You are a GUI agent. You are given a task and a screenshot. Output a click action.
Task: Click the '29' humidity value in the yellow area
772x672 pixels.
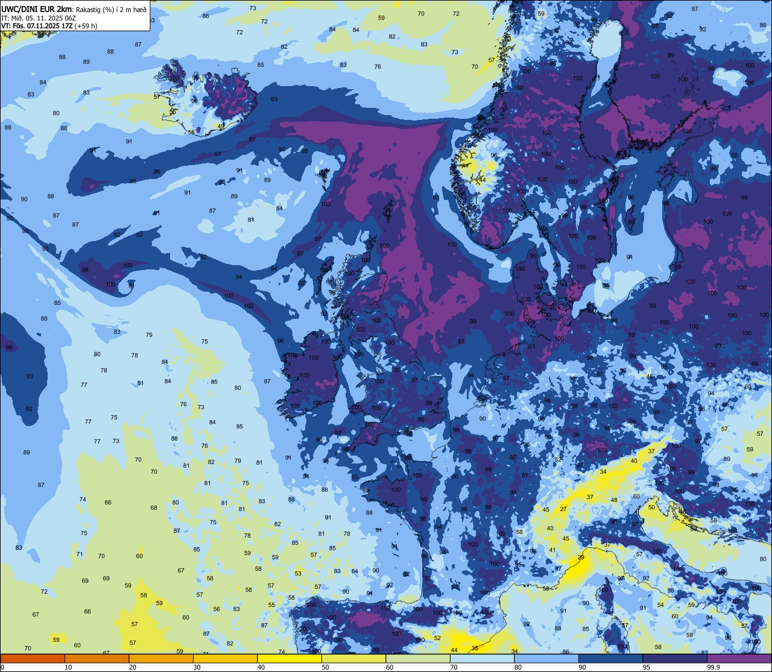point(581,557)
